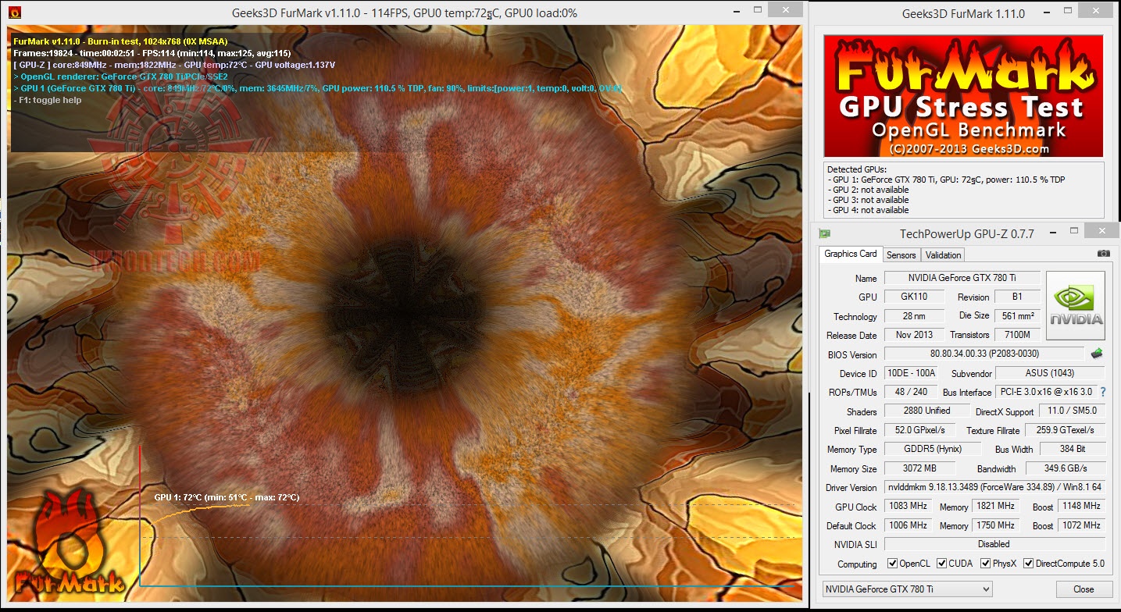Click the GPU-Z title bar app icon
The width and height of the screenshot is (1121, 612).
pos(824,233)
